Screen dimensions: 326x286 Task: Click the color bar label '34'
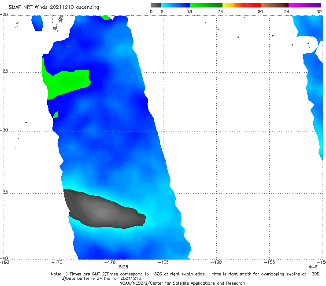click(221, 11)
